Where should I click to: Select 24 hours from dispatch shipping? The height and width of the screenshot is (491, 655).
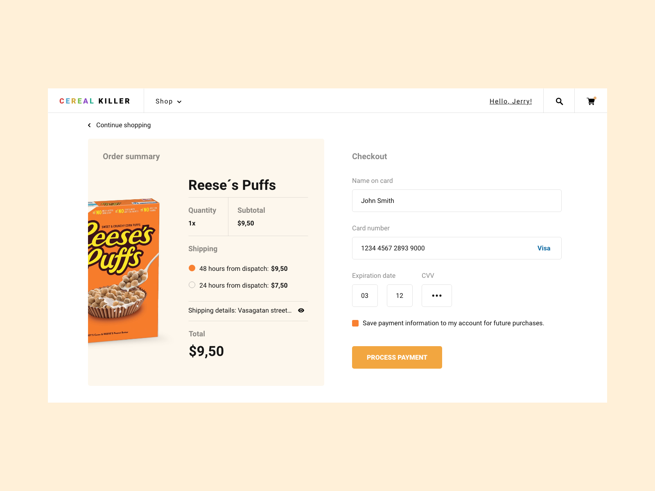[x=192, y=285]
